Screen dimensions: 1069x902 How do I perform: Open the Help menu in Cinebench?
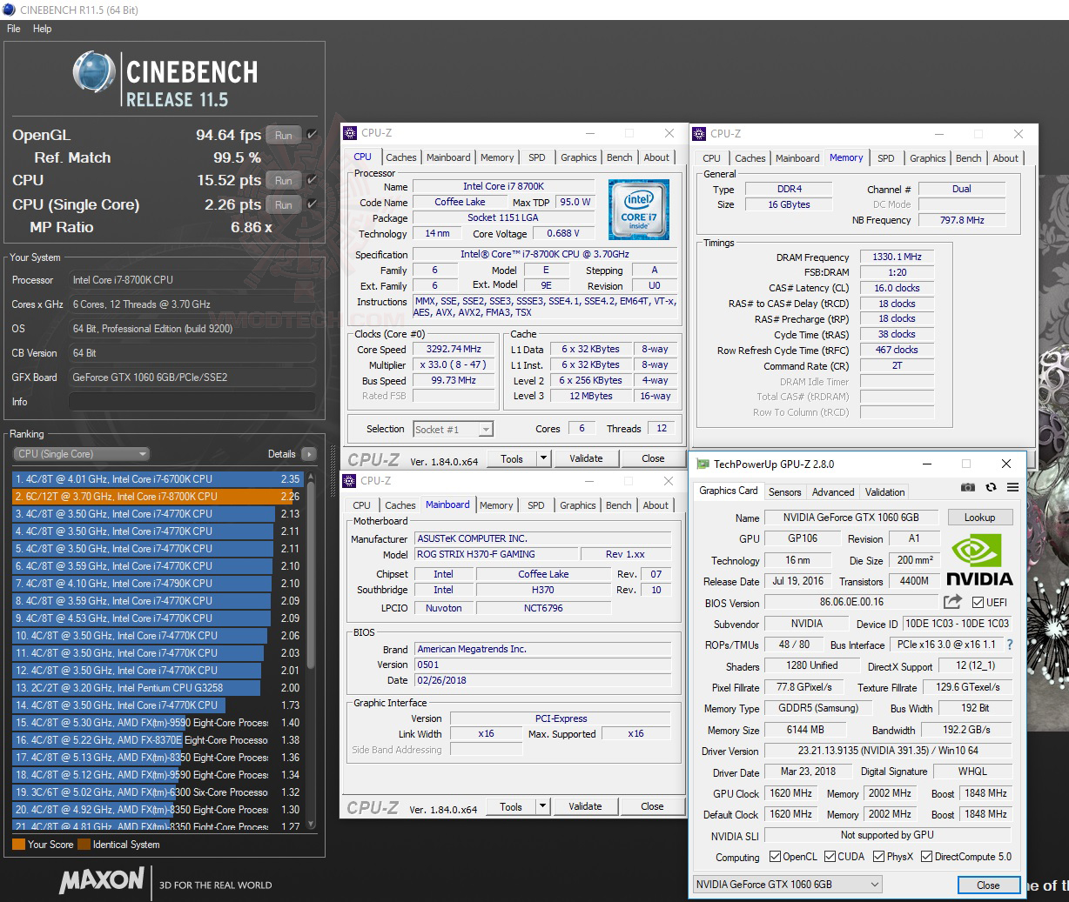pos(43,29)
